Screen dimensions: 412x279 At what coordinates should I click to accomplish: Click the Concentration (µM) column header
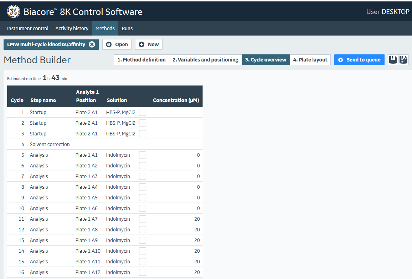coord(176,100)
